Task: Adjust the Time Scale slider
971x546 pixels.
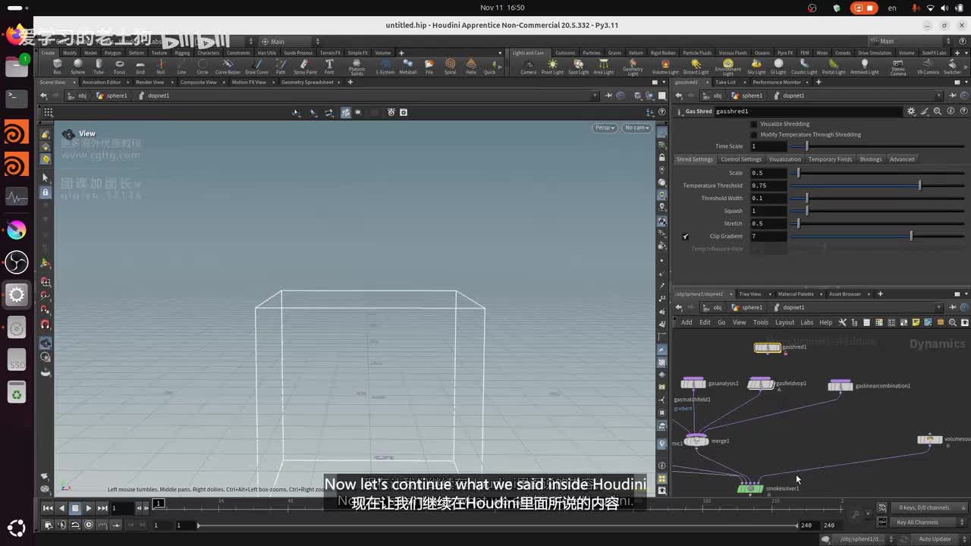Action: click(876, 146)
